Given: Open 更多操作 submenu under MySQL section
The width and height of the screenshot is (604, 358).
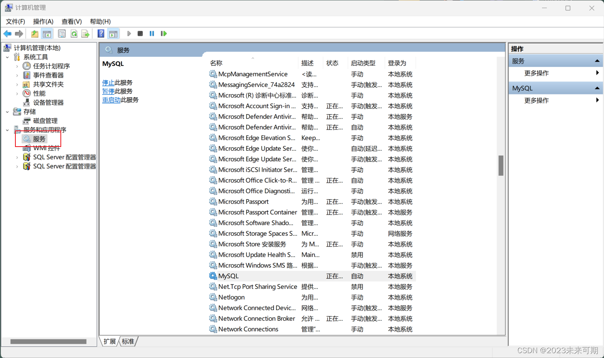Looking at the screenshot, I should tap(556, 100).
